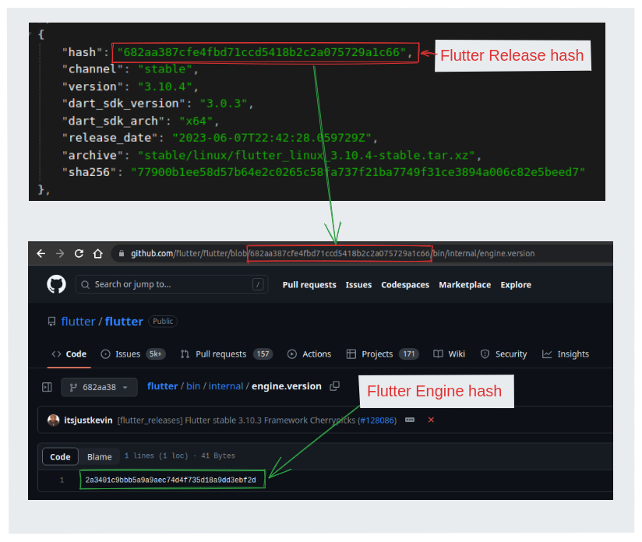
Task: Click the browser forward arrow
Action: [60, 253]
